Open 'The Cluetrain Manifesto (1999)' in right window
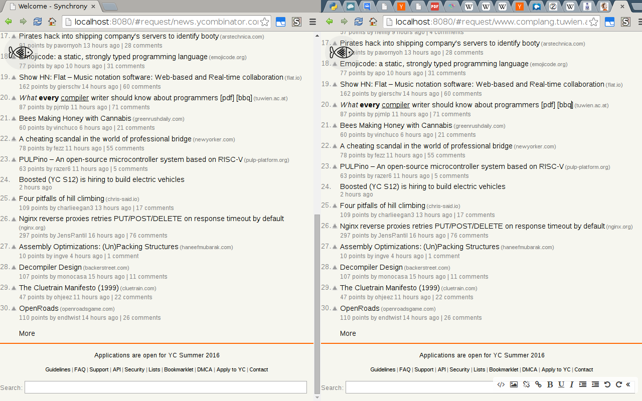 click(x=390, y=288)
